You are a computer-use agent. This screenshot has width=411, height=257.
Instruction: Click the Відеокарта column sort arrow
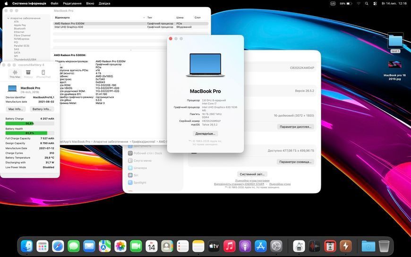pyautogui.click(x=144, y=17)
